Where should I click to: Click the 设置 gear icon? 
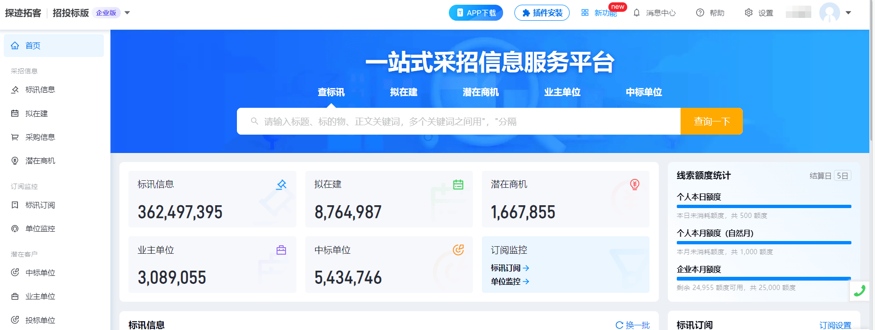pos(749,13)
